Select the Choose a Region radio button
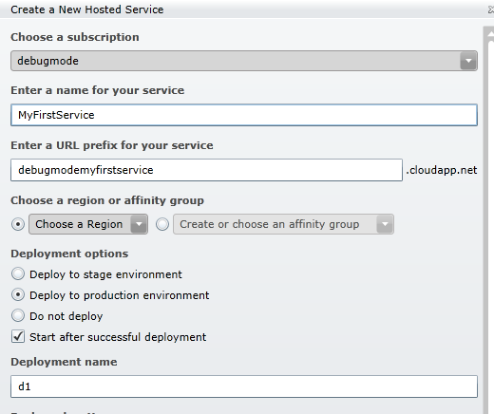Viewport: 494px width, 414px height. point(18,224)
